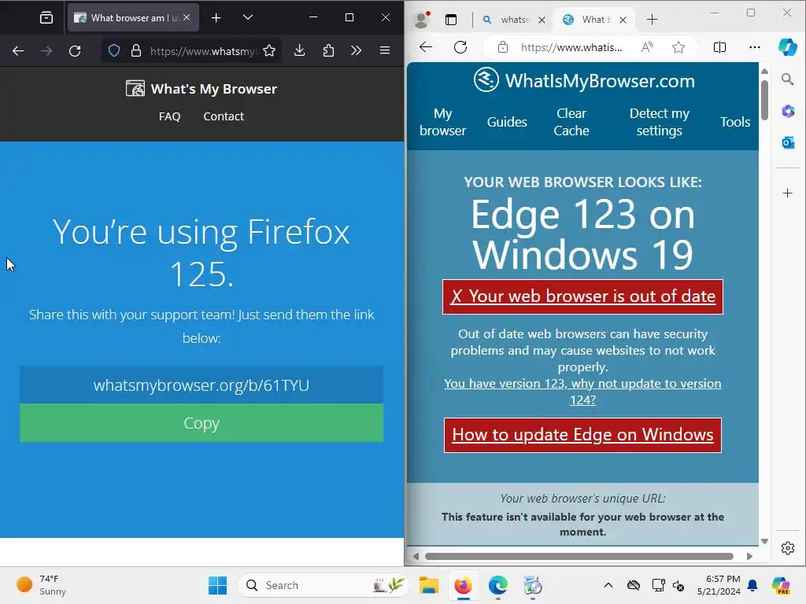Viewport: 806px width, 604px height.
Task: Open the 'My browser' menu item
Action: pyautogui.click(x=442, y=122)
